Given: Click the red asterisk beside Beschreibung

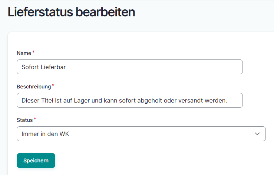Looking at the screenshot, I should [53, 86].
